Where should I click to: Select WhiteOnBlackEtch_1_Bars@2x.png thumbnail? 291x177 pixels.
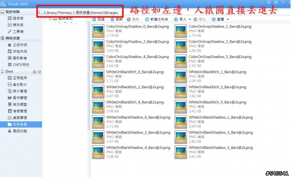pos(181,77)
